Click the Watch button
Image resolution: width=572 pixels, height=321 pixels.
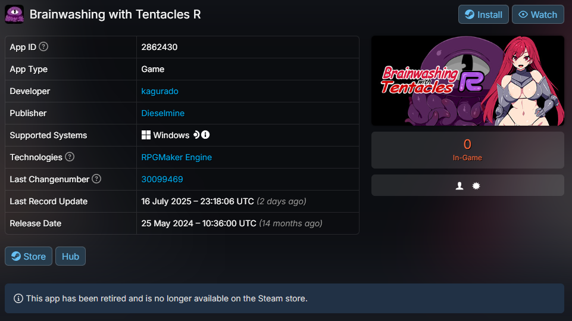(537, 15)
